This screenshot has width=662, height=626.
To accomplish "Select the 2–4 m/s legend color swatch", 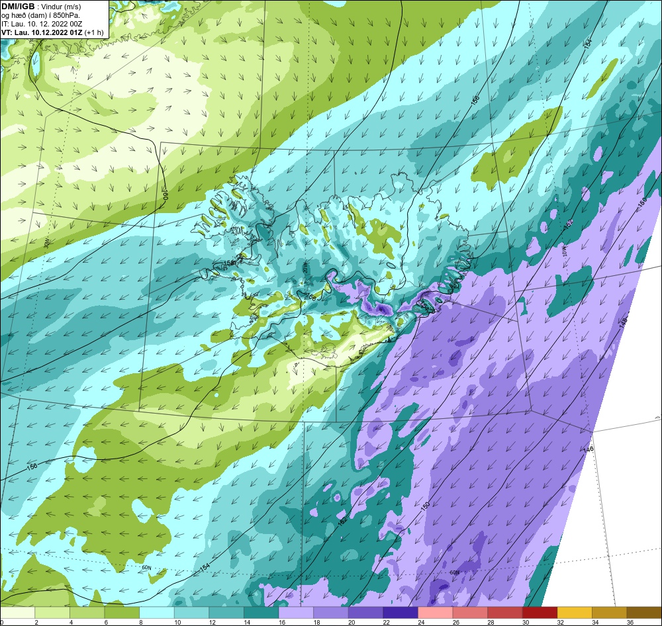I will coord(52,612).
